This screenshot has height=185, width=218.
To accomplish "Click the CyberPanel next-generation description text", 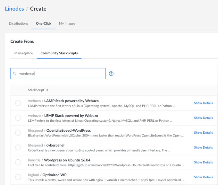I will point(99,150).
